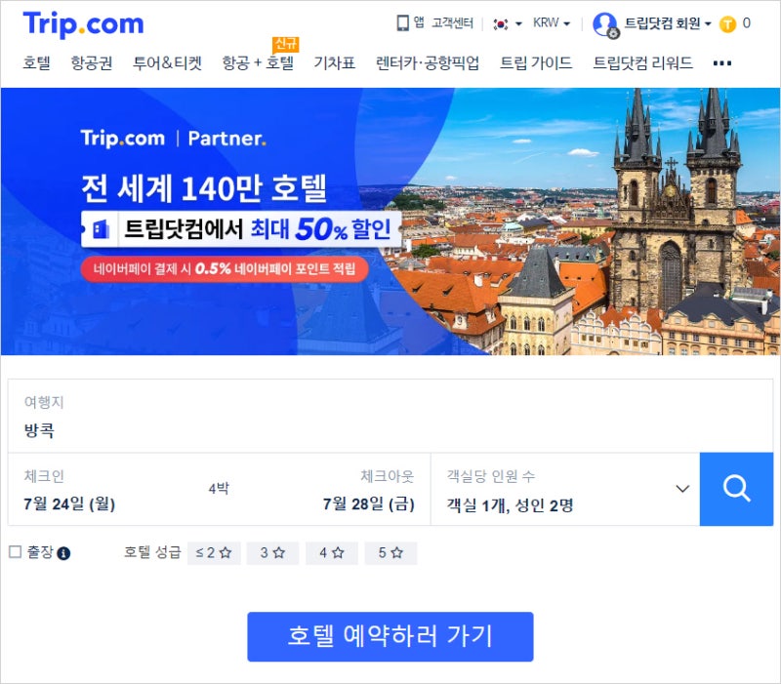
Task: Expand the 객실당 인원 수 dropdown
Action: [x=565, y=490]
